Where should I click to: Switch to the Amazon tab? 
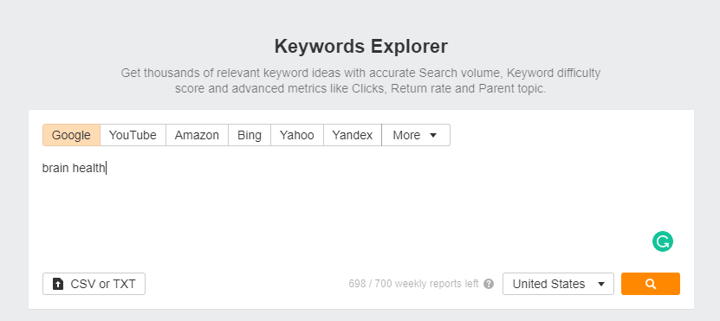pos(197,135)
